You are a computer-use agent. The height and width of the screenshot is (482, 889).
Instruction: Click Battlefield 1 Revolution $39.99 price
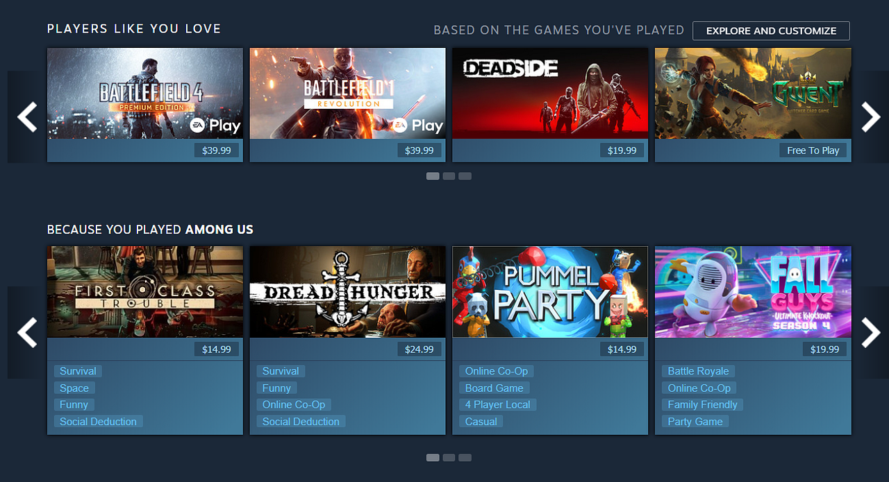click(x=419, y=150)
